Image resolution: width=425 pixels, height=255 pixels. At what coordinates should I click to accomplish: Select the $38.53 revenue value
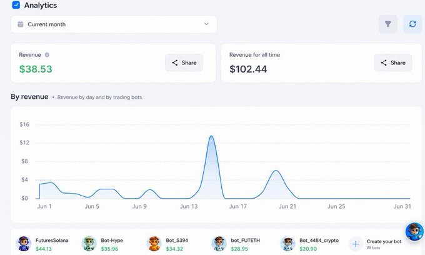coord(36,69)
